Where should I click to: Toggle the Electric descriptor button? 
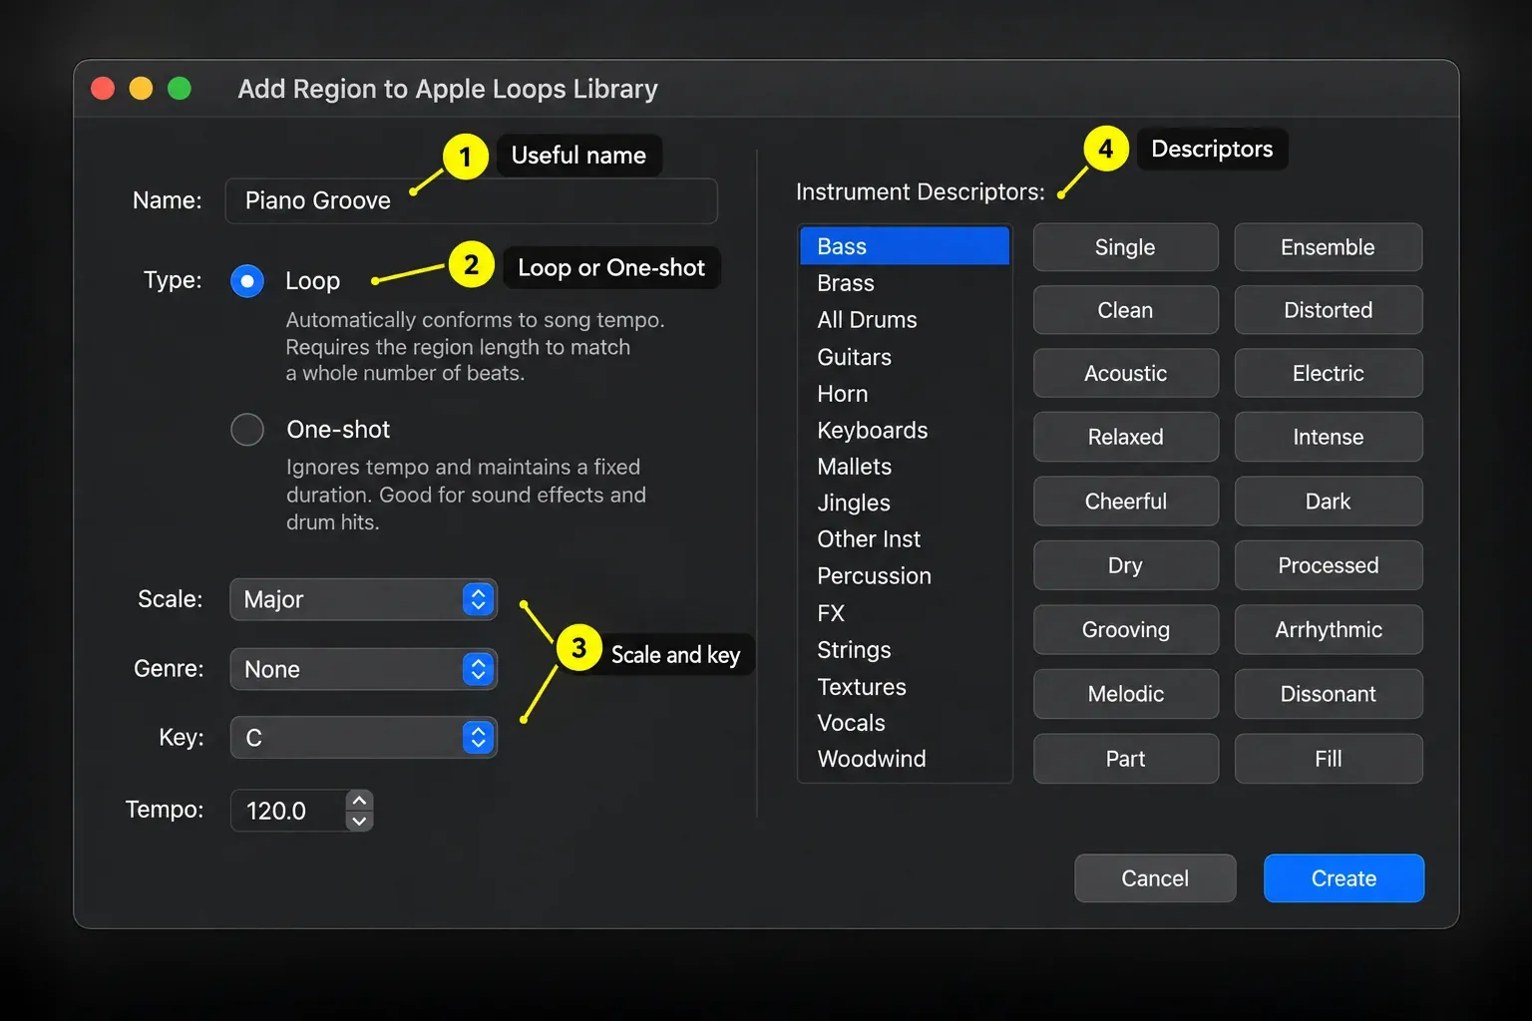point(1328,373)
